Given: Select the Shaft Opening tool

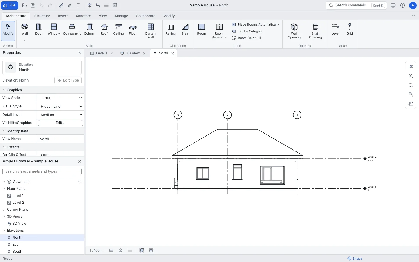Looking at the screenshot, I should pyautogui.click(x=315, y=31).
